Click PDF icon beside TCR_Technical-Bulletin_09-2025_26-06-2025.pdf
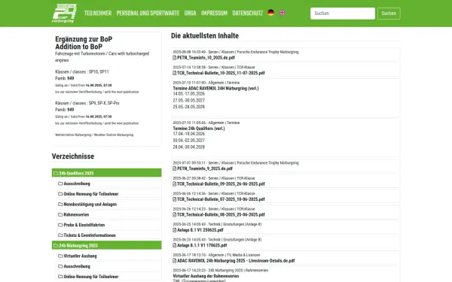Screen dimensions: 452x282 point(175,184)
